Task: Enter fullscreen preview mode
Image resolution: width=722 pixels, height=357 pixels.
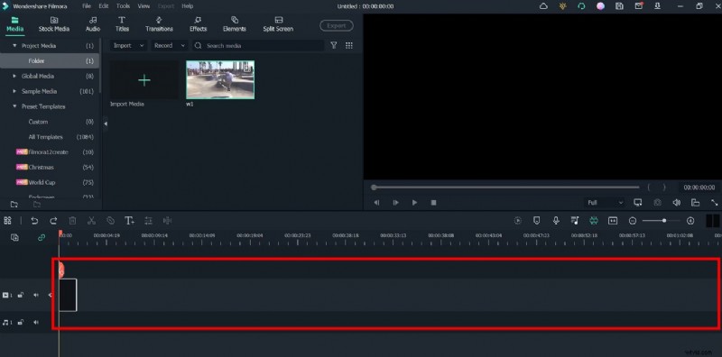Action: point(714,203)
